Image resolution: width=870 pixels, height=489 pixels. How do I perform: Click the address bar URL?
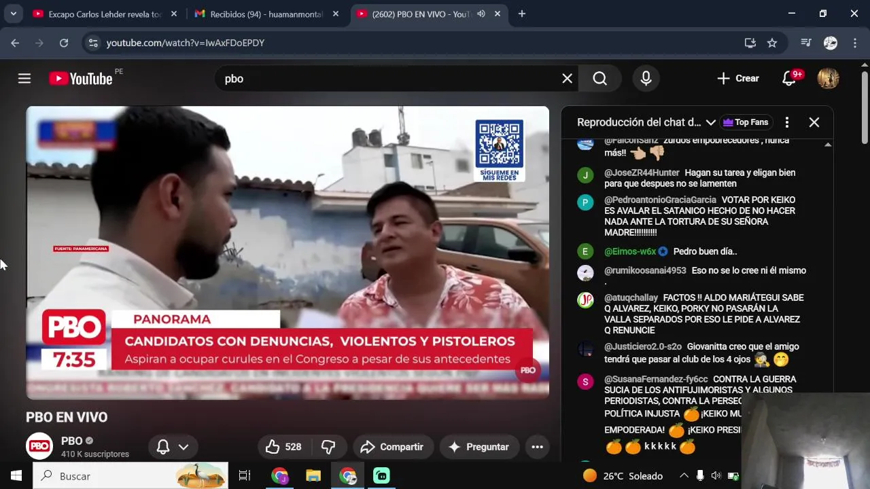[186, 43]
